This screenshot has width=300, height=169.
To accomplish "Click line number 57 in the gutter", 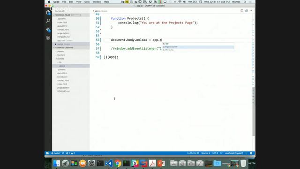I will coord(97,48).
